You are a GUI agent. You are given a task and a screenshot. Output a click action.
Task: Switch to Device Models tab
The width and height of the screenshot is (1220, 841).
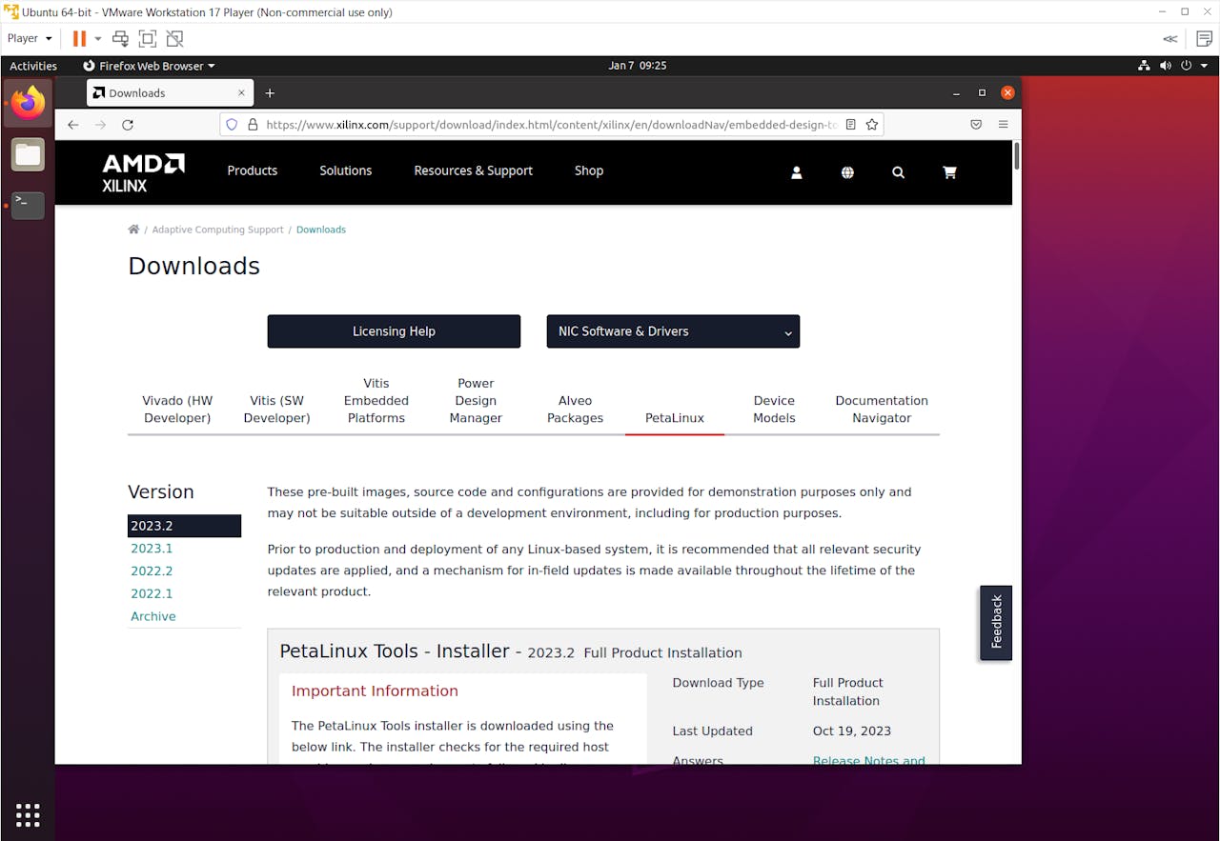tap(774, 410)
